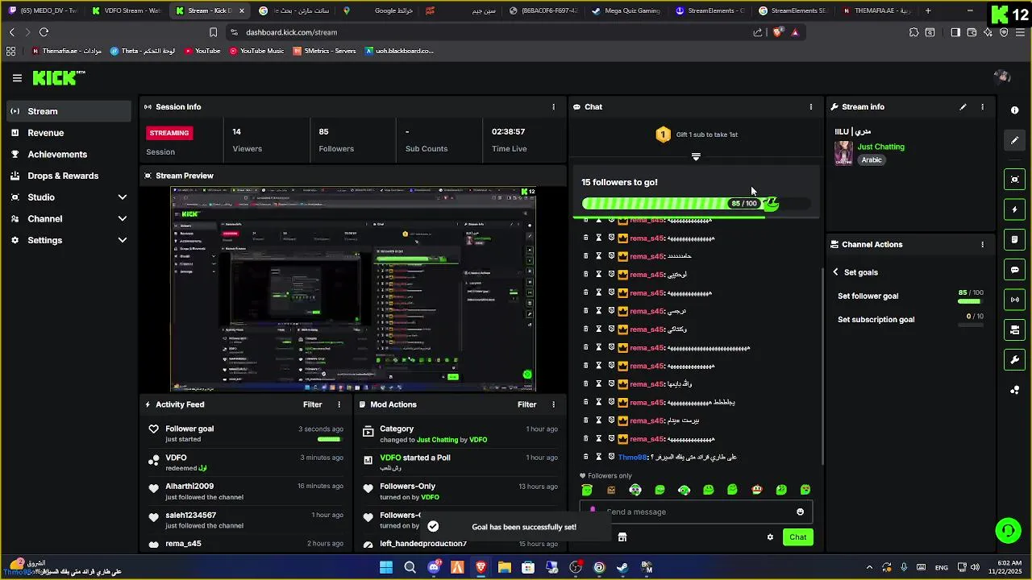Viewport: 1032px width, 580px height.
Task: Collapse pinned goal with the arrow
Action: pos(696,157)
